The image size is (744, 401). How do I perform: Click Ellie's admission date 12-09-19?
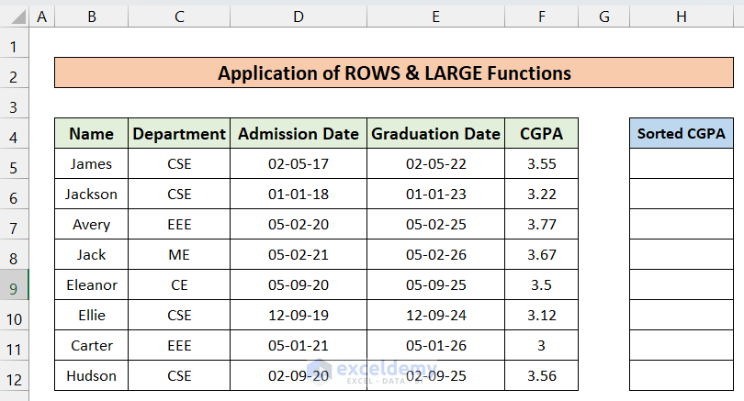[x=298, y=316]
